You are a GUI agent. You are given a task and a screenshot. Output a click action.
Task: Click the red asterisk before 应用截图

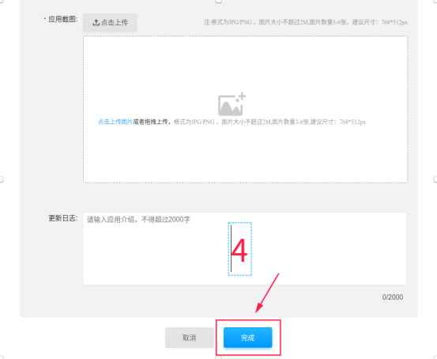pyautogui.click(x=44, y=19)
